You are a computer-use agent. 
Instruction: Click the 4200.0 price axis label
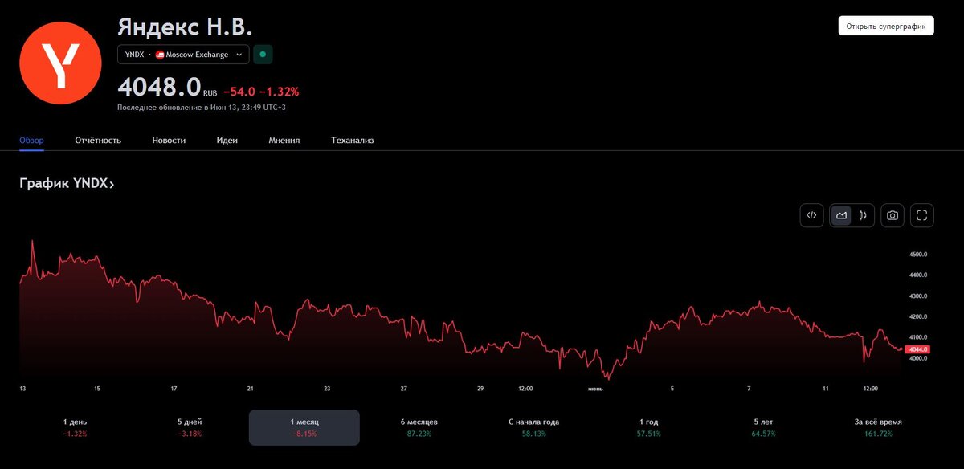click(918, 317)
